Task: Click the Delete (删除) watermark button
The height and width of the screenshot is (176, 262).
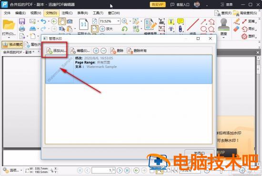Action: coord(117,50)
